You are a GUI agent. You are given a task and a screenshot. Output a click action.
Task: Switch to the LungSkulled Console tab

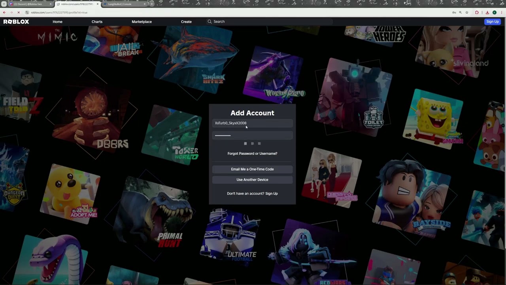click(124, 4)
